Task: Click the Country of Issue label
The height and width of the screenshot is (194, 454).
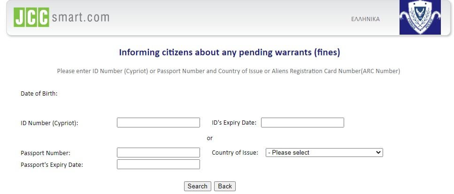Action: (x=235, y=153)
